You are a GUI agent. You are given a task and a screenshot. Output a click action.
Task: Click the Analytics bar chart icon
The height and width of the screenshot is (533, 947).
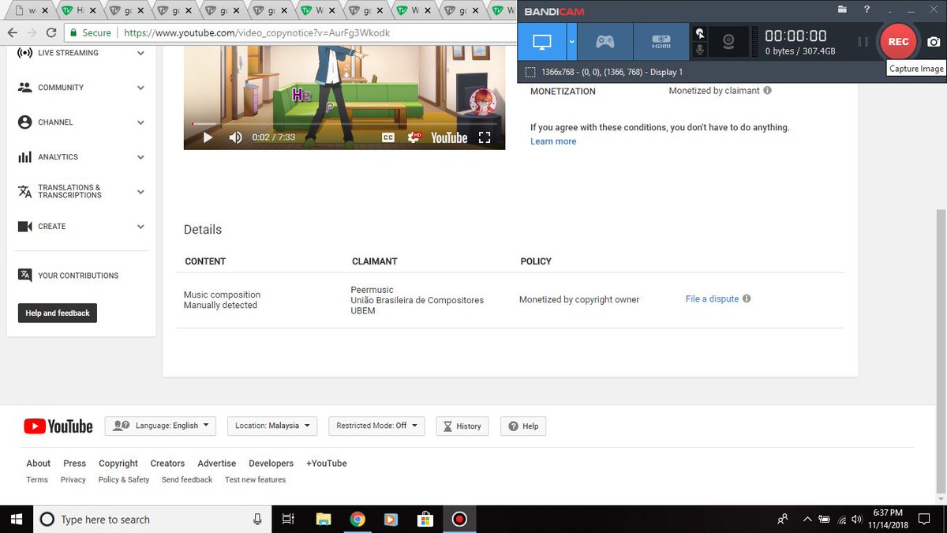(x=24, y=157)
